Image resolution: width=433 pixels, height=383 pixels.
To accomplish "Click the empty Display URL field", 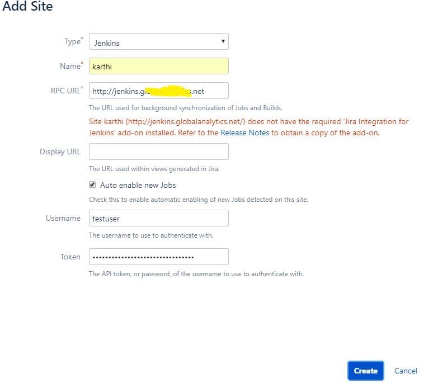I will point(158,152).
